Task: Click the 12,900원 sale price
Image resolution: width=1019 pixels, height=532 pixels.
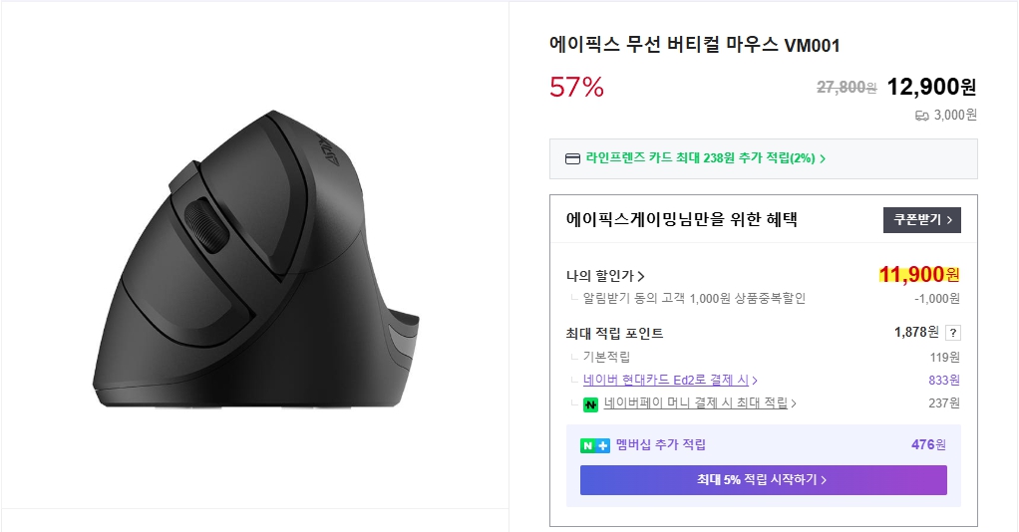Action: click(931, 87)
